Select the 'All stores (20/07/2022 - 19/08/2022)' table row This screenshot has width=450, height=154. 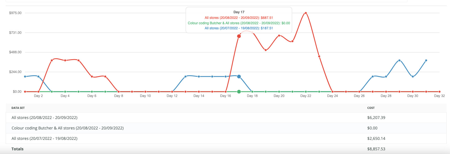226,138
